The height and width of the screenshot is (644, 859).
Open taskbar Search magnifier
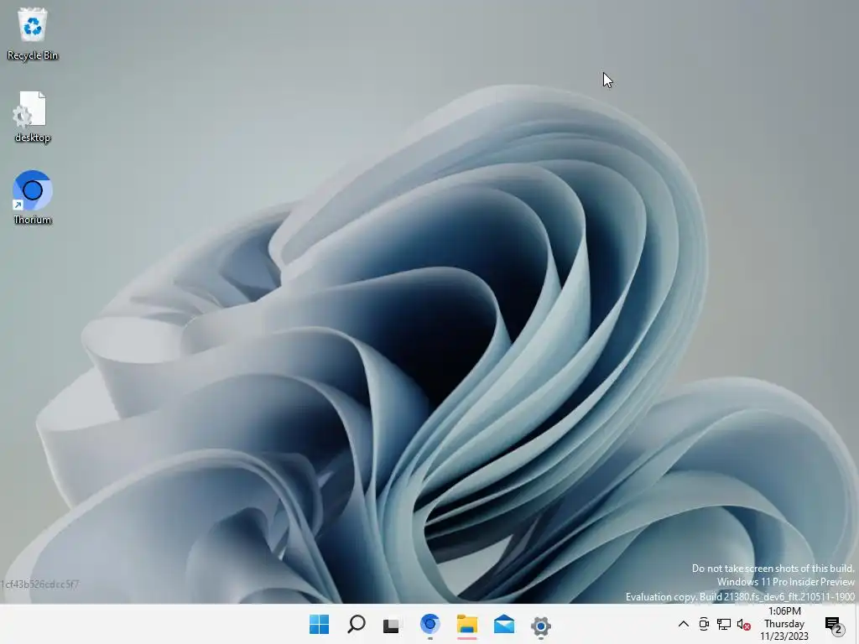tap(357, 624)
